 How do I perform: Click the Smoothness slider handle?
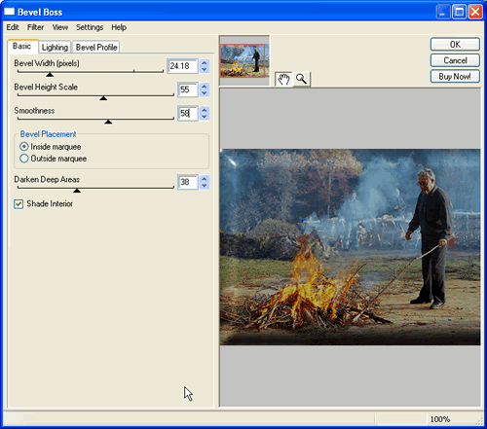coord(108,122)
